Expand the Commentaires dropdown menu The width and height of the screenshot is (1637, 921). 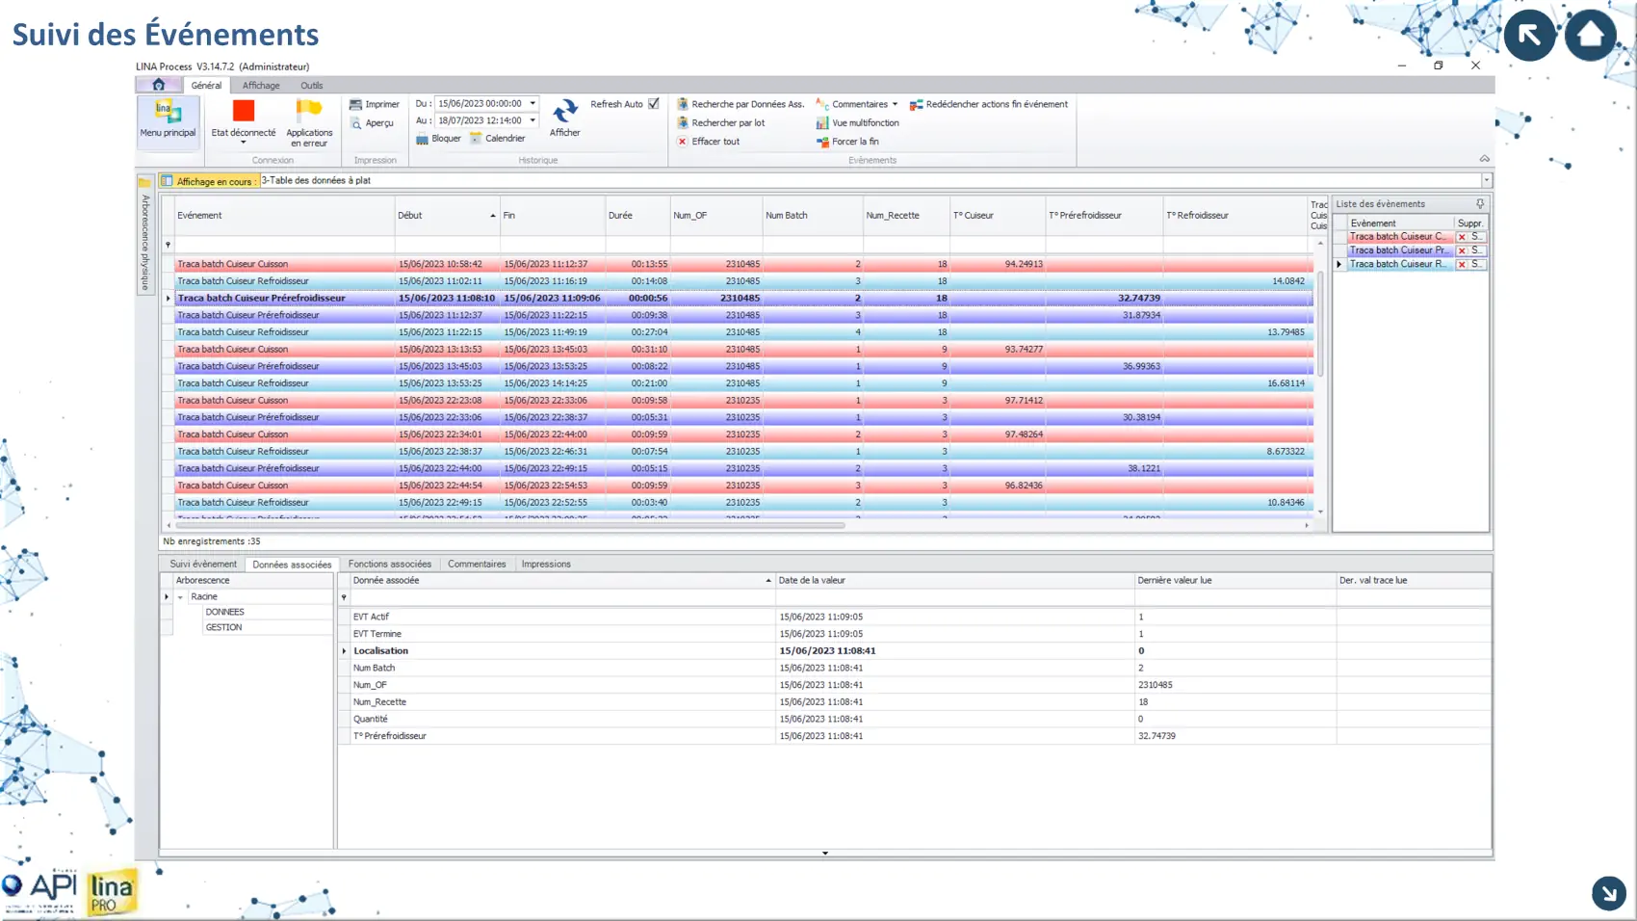coord(895,104)
